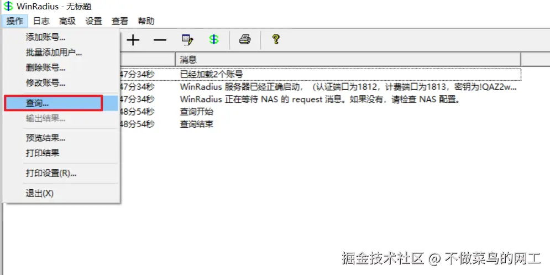Select the 查询开始 log row

(x=320, y=112)
